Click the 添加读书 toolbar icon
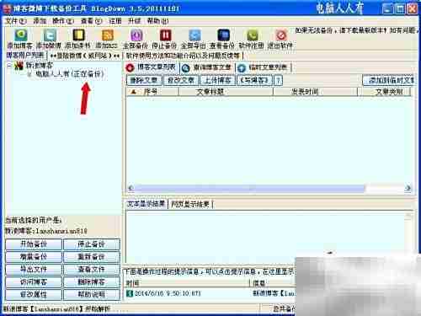421x316 pixels. [78, 35]
